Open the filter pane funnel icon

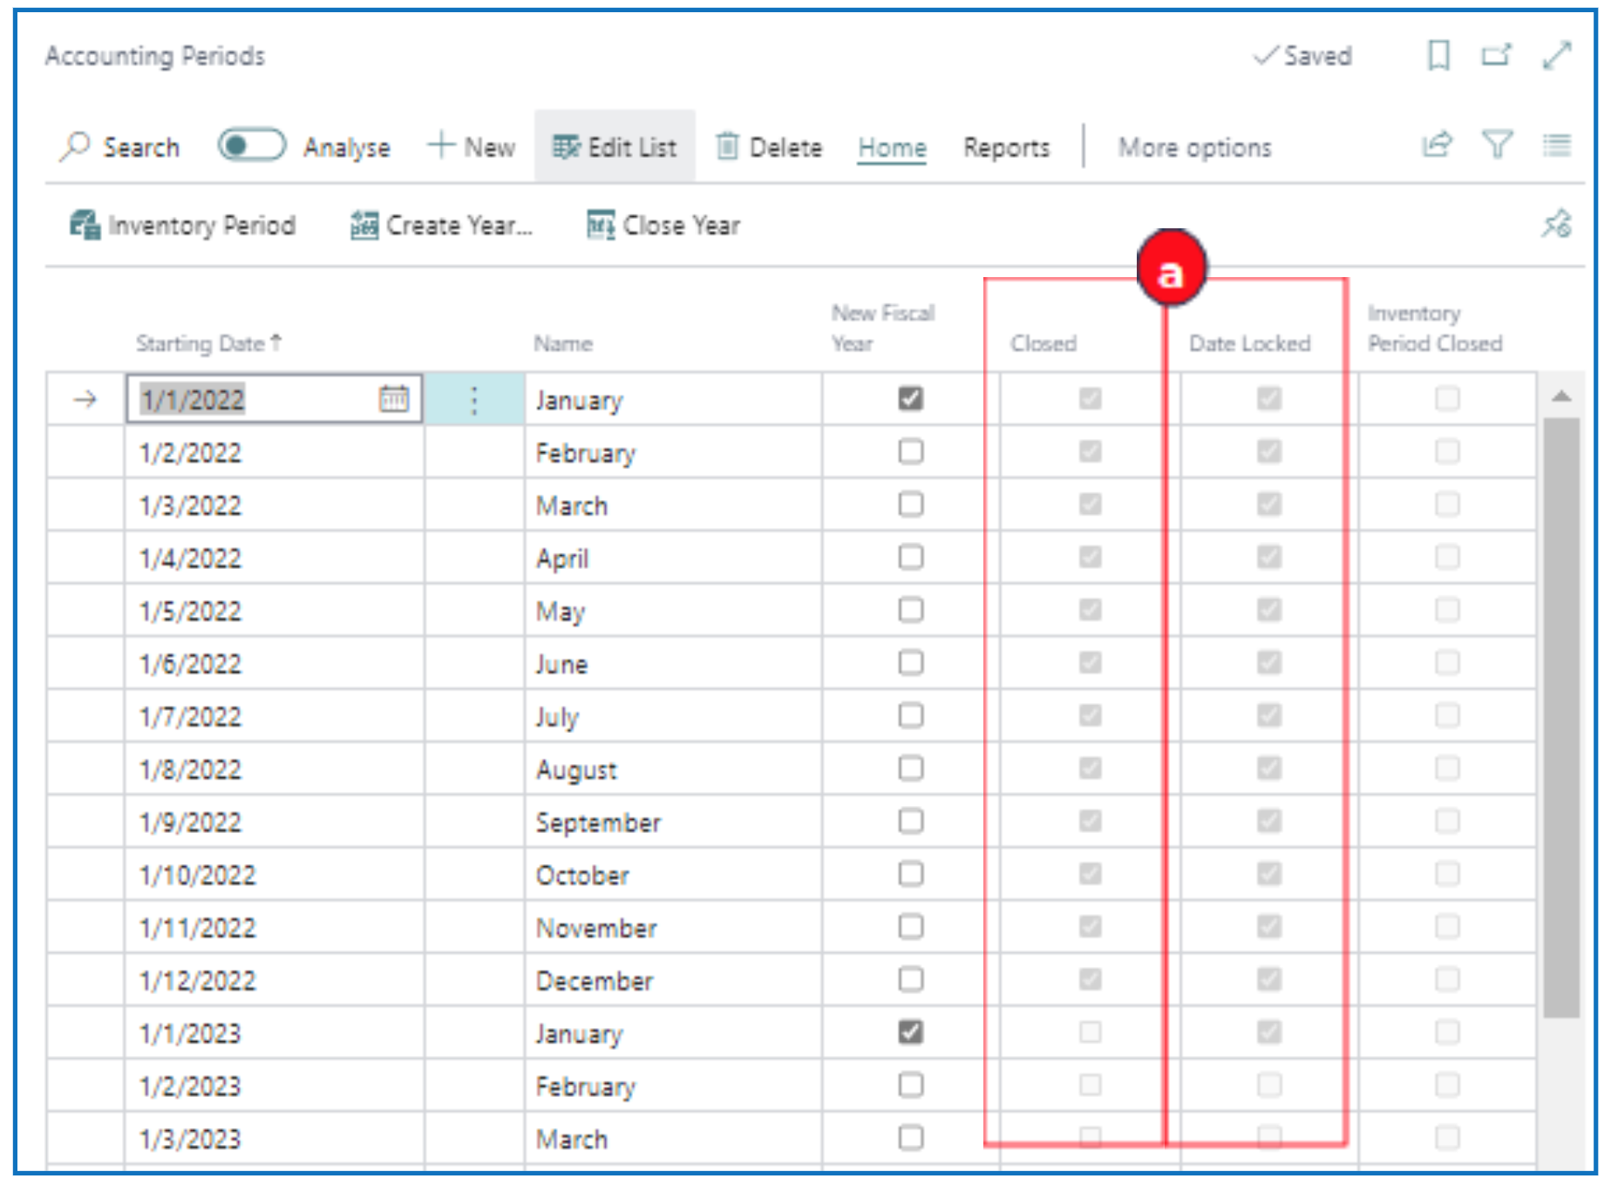[x=1497, y=145]
